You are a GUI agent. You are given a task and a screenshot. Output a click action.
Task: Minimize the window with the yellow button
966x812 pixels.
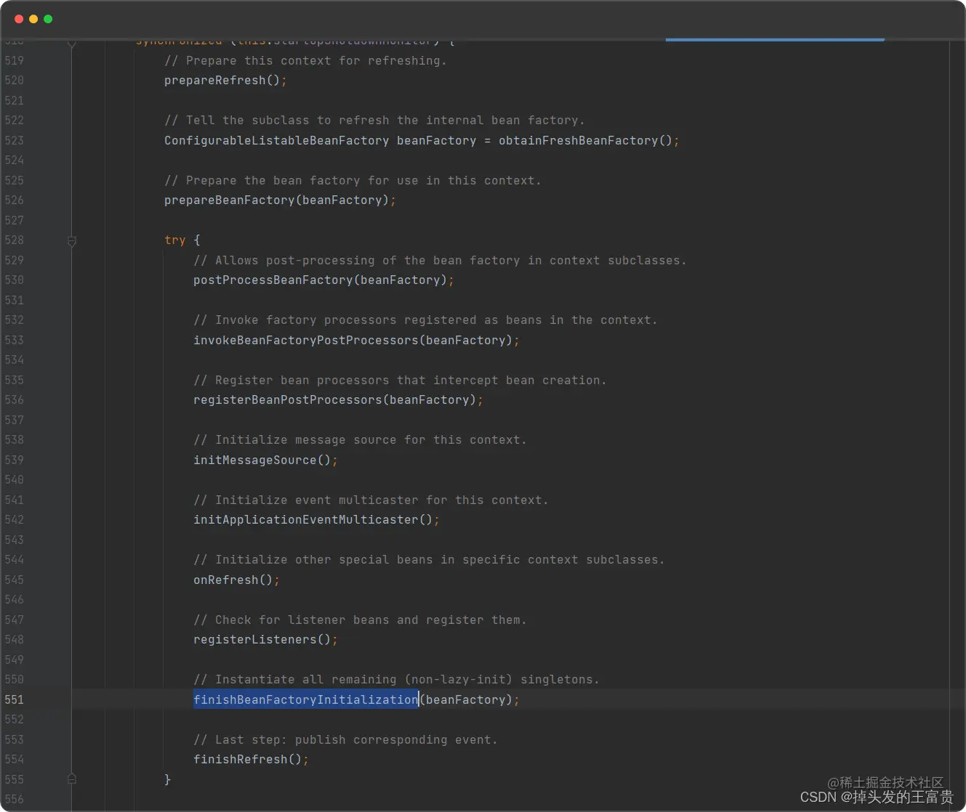(33, 19)
